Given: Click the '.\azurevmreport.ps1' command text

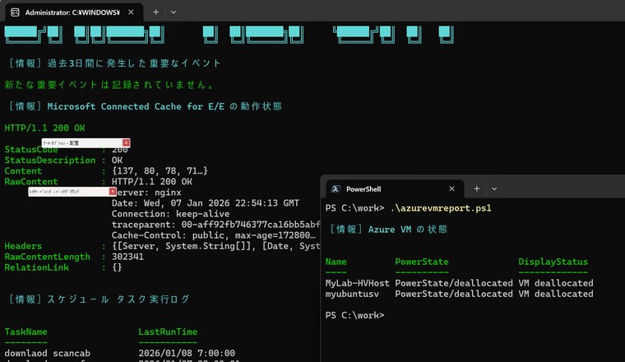Looking at the screenshot, I should 441,208.
